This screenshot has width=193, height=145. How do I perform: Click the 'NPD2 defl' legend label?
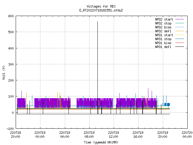(163, 31)
